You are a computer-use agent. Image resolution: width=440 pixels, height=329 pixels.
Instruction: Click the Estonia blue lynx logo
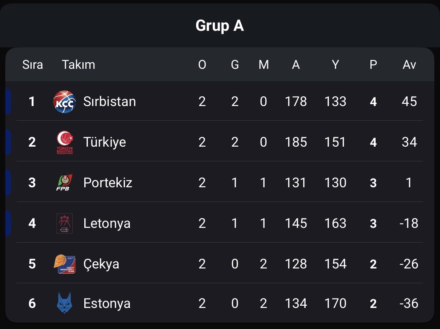[64, 303]
